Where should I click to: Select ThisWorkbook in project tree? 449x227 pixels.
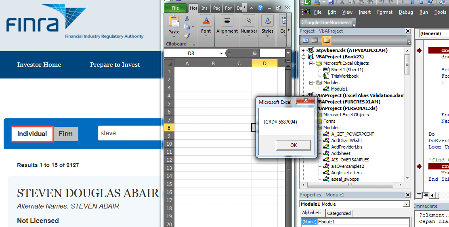[x=344, y=76]
